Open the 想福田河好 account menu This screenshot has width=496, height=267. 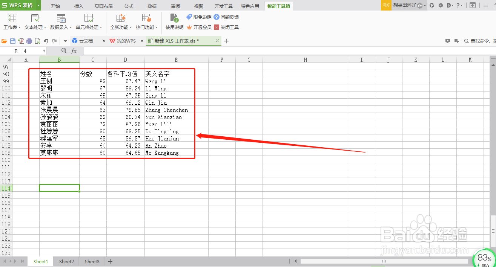click(x=409, y=5)
